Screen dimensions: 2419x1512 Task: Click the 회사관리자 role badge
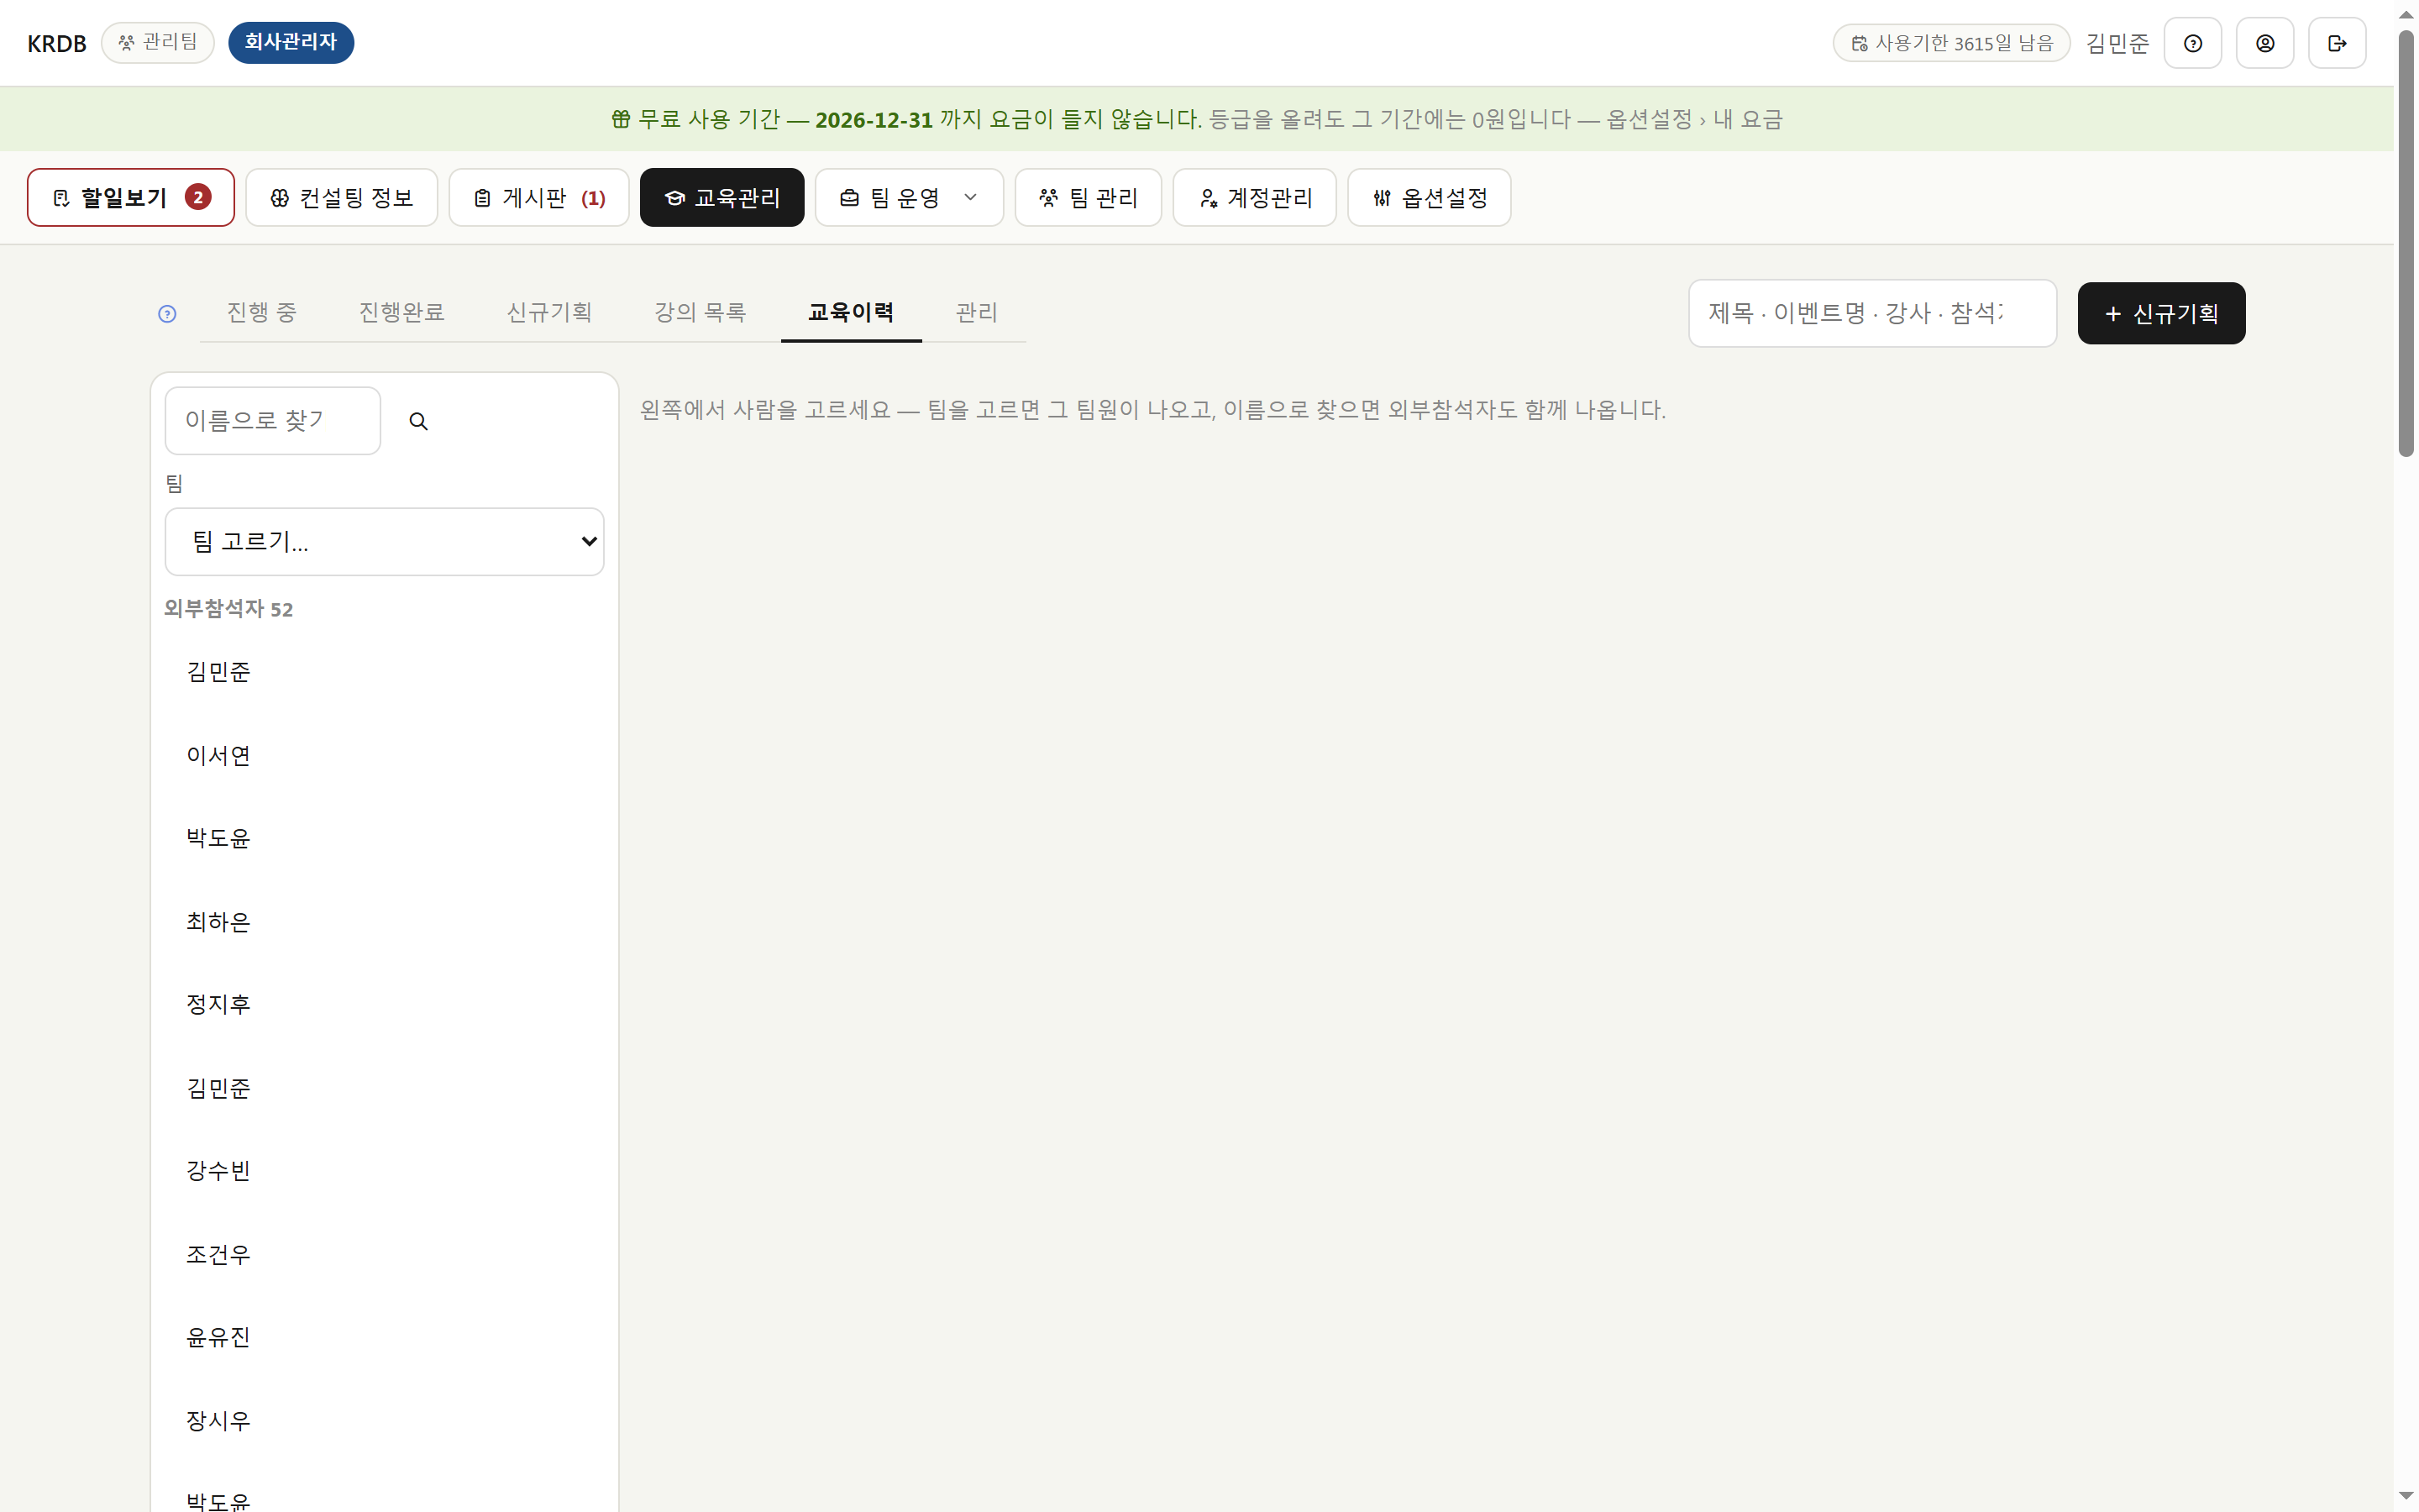(291, 42)
